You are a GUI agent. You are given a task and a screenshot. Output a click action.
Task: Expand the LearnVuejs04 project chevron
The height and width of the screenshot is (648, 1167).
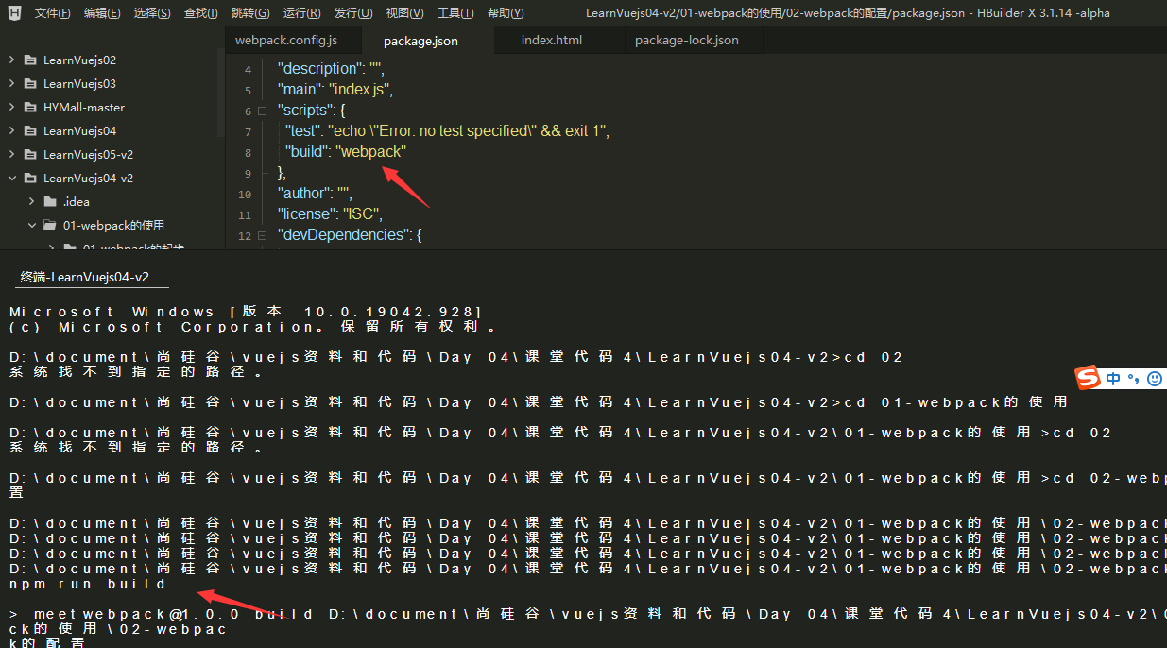point(11,130)
